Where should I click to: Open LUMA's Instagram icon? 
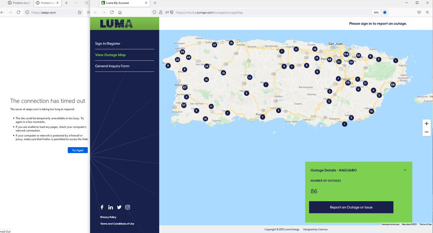click(x=127, y=207)
